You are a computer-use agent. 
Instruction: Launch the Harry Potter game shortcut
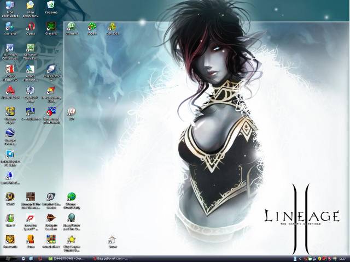click(72, 218)
